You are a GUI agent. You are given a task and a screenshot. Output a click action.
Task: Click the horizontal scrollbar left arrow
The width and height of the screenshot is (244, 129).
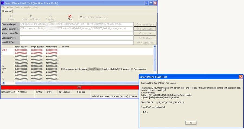(x=4, y=83)
